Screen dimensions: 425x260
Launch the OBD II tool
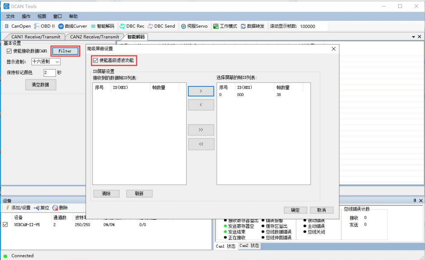(45, 26)
